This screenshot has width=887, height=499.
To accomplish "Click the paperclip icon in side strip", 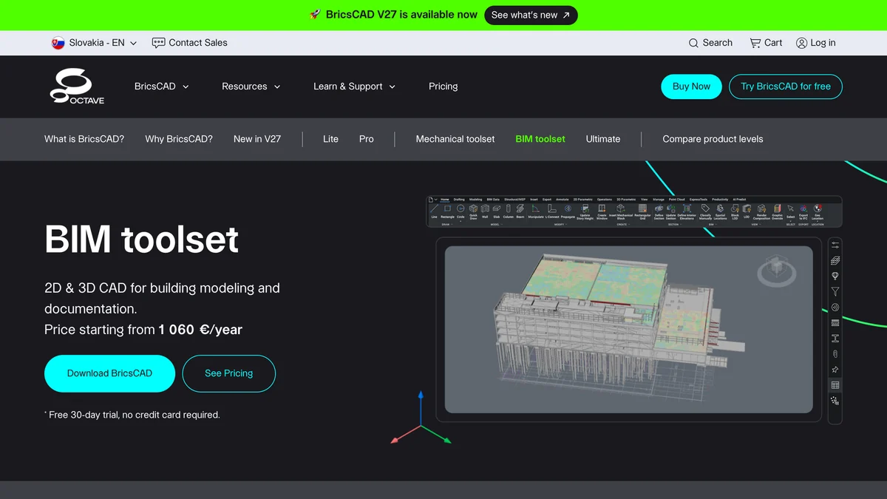I will [835, 354].
